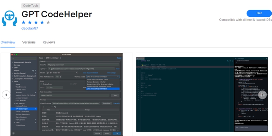Toggle the Enable Proxy checkbox
The height and width of the screenshot is (136, 272).
coord(42,84)
